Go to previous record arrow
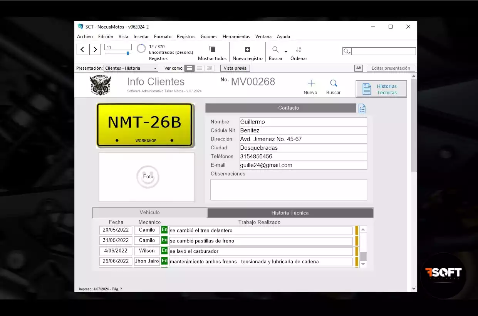 pyautogui.click(x=82, y=49)
